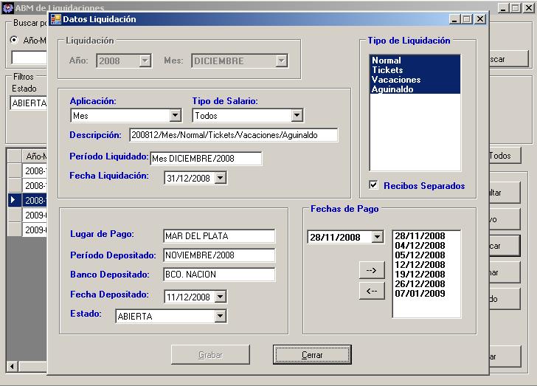This screenshot has height=386, width=537.
Task: Select the Año-Mes radio button
Action: [14, 40]
